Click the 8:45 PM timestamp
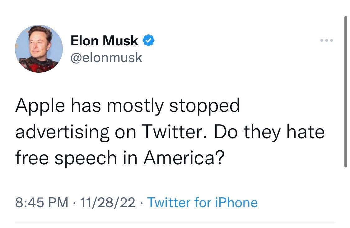The height and width of the screenshot is (228, 350). click(x=41, y=203)
